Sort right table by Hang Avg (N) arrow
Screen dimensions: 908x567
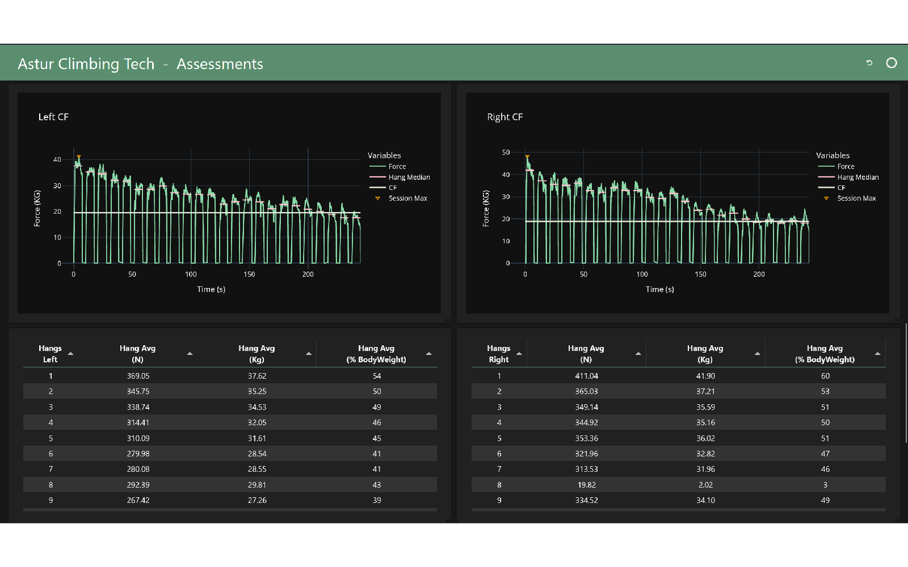coord(638,354)
